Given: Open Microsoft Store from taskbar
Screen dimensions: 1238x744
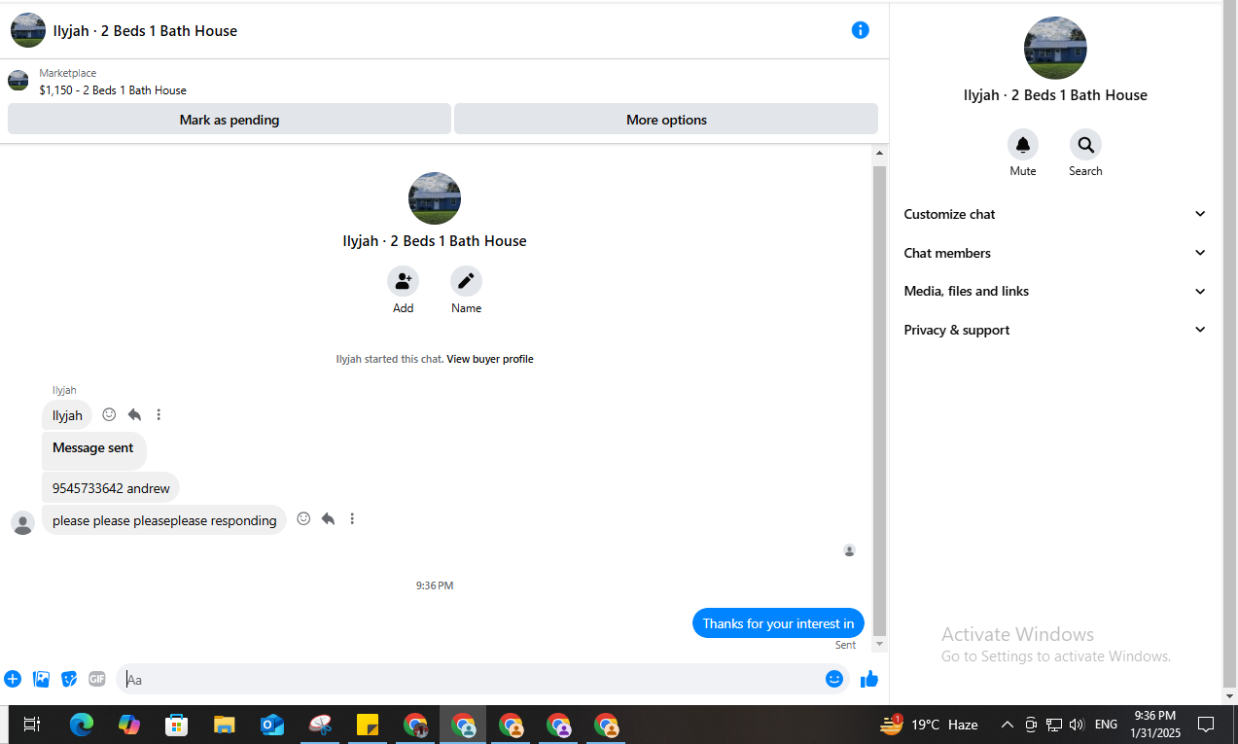Looking at the screenshot, I should tap(177, 725).
